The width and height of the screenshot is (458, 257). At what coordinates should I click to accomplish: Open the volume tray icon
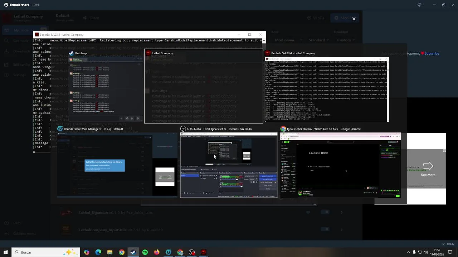tap(426, 252)
